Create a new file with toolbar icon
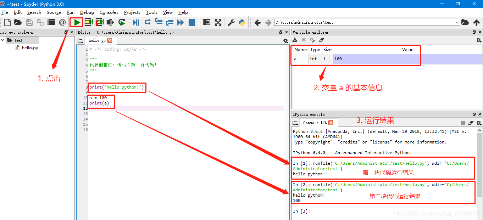The width and height of the screenshot is (483, 220). 7,22
